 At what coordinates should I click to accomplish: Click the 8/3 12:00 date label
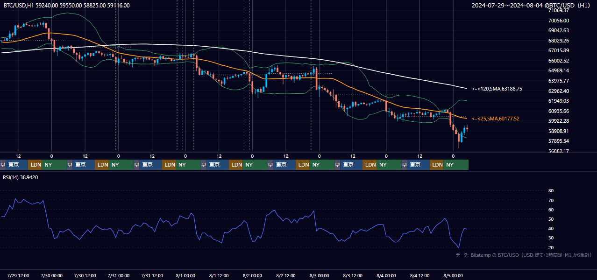[353, 276]
